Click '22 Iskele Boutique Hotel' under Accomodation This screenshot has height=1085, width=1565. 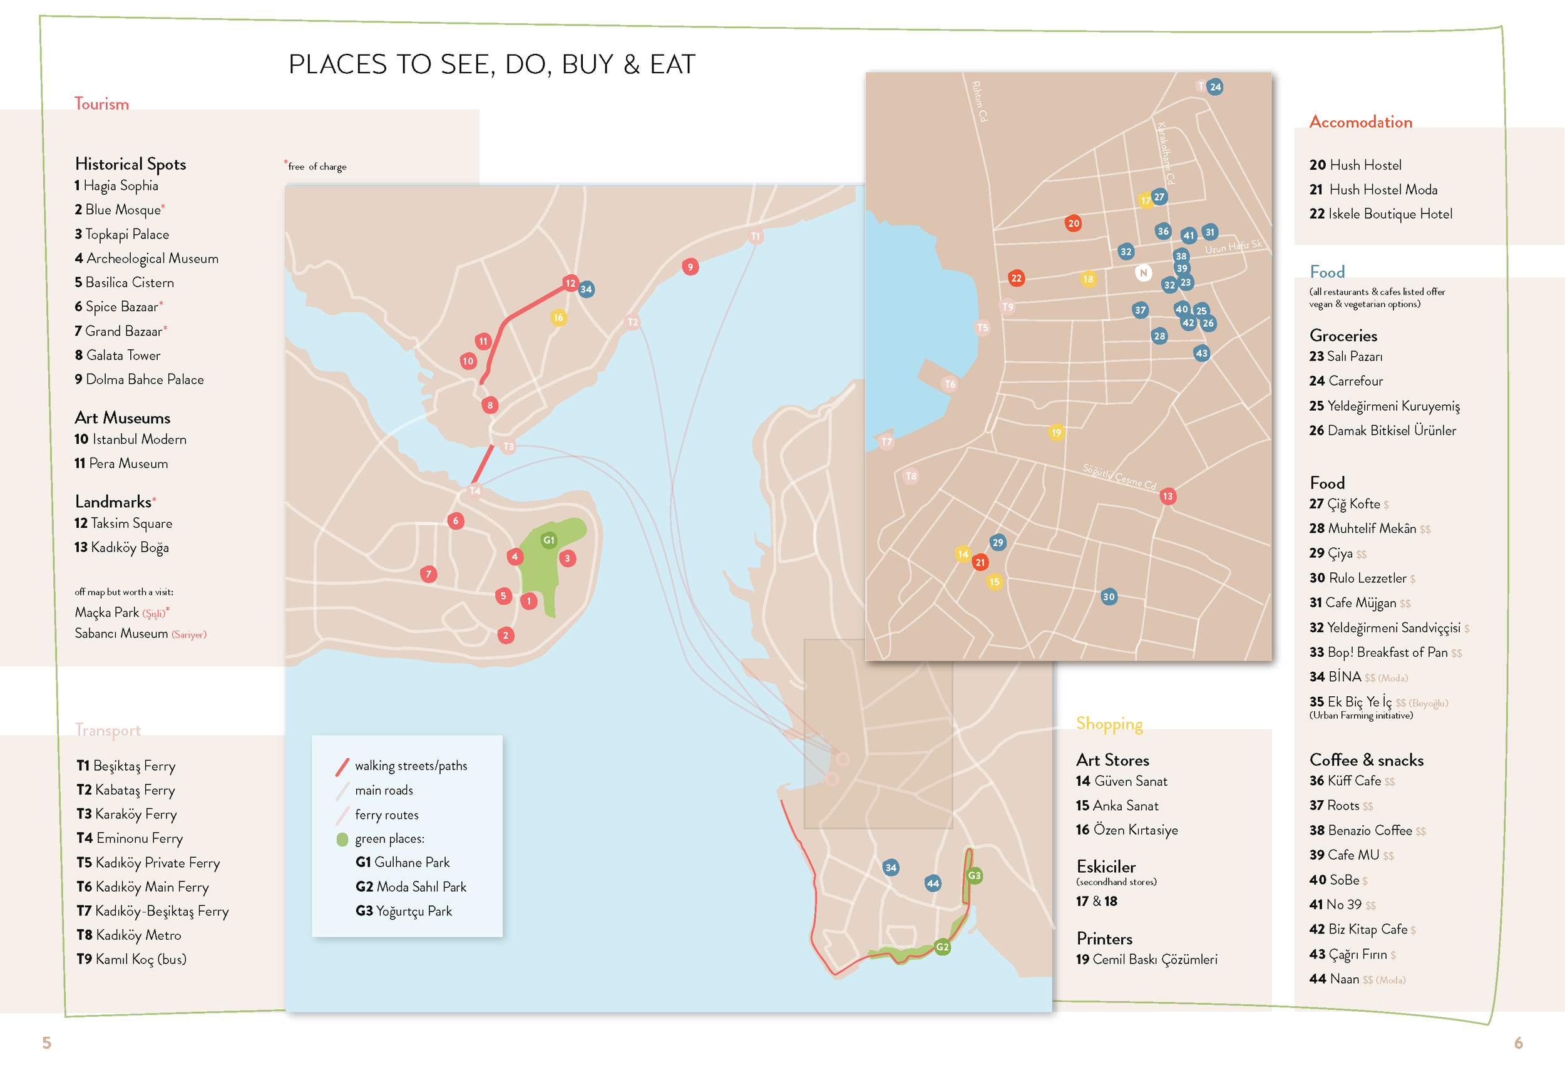tap(1381, 214)
